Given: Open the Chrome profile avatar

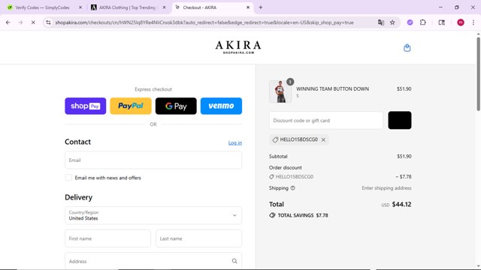Looking at the screenshot, I should [x=461, y=22].
